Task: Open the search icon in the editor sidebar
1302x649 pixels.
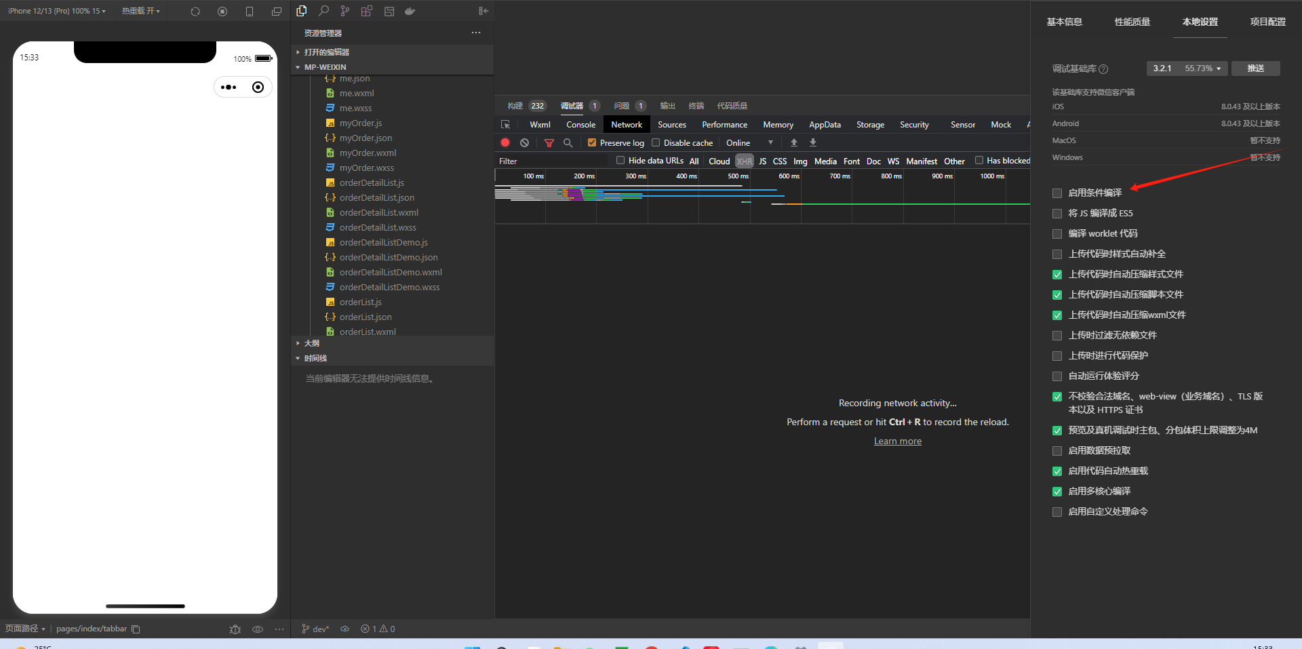Action: 323,11
